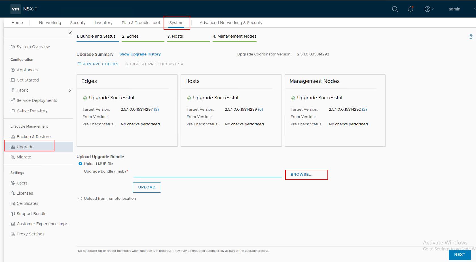Click Edges Upgrade Successful check icon
This screenshot has height=262, width=476.
click(x=85, y=98)
